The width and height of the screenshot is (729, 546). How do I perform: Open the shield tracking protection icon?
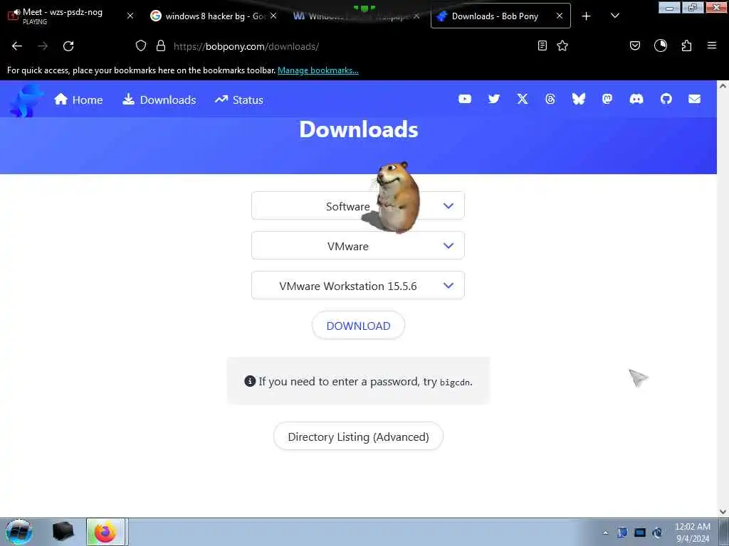141,45
